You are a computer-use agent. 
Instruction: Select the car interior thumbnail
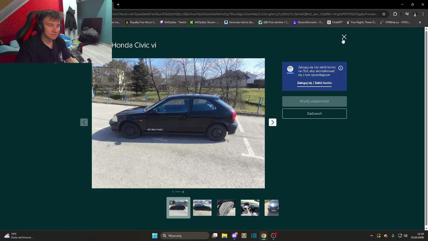pos(250,208)
